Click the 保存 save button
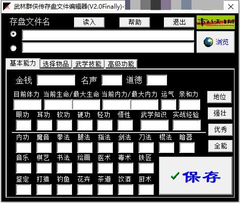Image resolution: width=240 pixels, height=203 pixels. click(196, 176)
